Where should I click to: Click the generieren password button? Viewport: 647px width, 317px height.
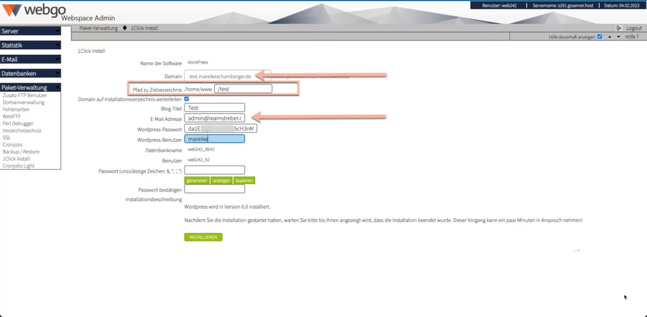197,181
